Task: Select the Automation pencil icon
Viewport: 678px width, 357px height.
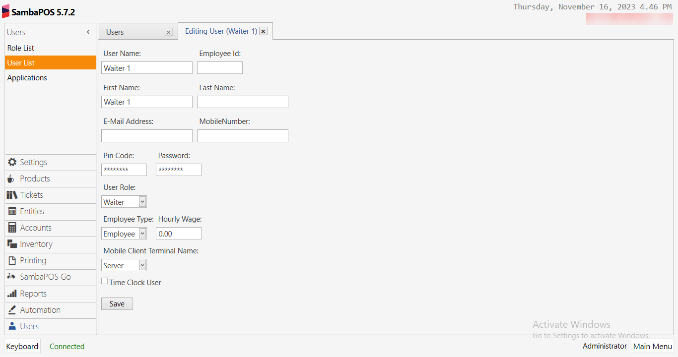Action: 11,310
